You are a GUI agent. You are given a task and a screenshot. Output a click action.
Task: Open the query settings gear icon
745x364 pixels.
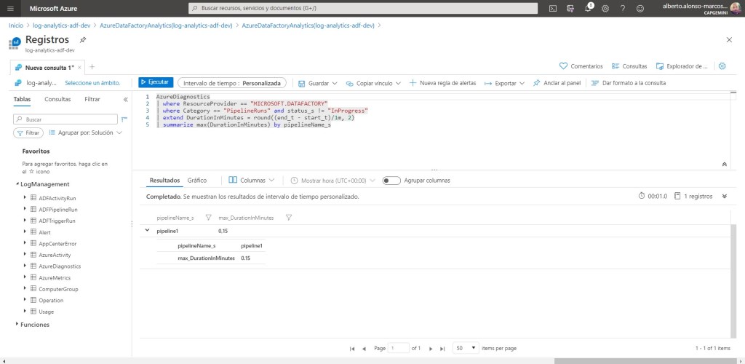(722, 66)
